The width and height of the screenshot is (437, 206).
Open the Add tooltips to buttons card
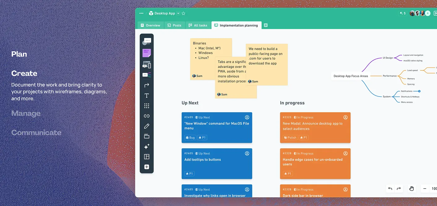(217, 164)
